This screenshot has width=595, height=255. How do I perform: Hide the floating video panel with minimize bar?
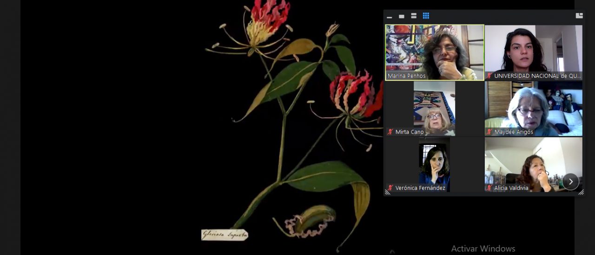(390, 17)
